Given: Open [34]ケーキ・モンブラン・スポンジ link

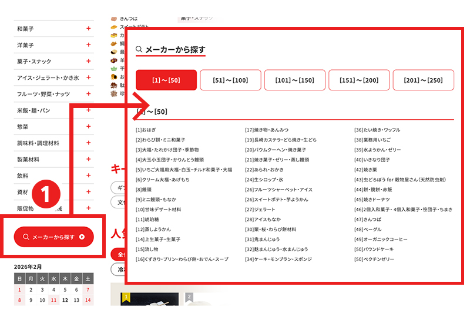Looking at the screenshot, I should click(278, 259).
